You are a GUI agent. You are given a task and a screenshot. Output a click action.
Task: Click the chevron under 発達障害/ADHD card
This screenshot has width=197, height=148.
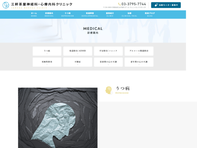pos(77,54)
